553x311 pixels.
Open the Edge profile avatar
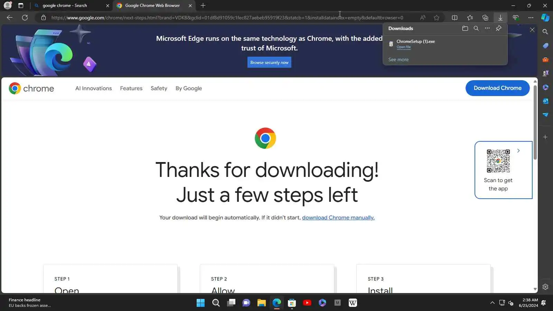(x=8, y=6)
